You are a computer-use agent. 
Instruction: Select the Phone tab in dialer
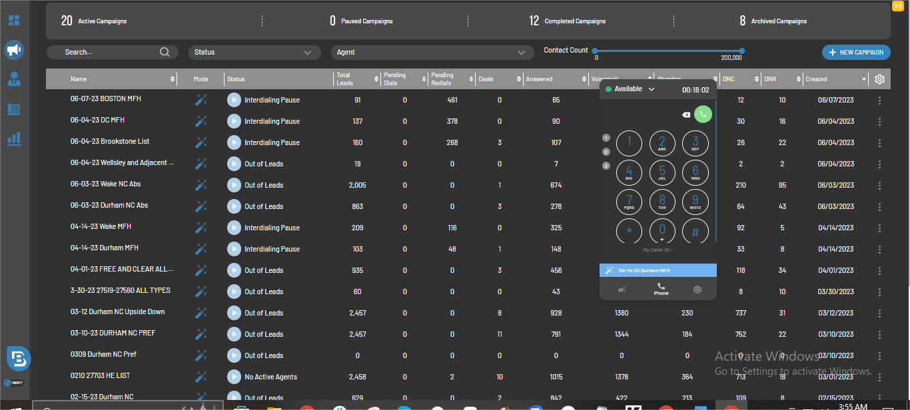(x=661, y=289)
